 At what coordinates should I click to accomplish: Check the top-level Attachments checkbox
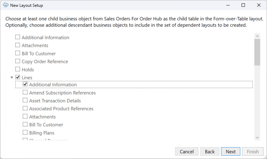click(x=18, y=45)
